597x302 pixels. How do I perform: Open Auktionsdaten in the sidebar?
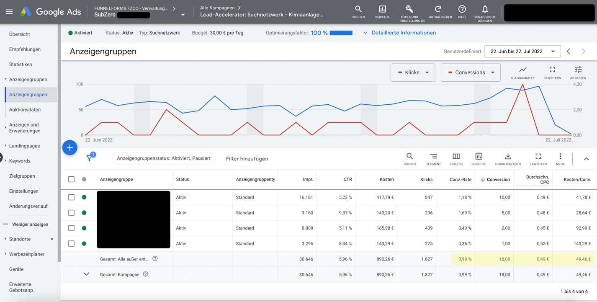pos(25,110)
